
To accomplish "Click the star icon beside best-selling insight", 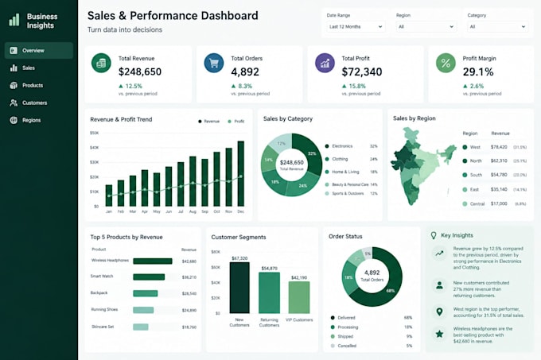I will click(x=439, y=334).
